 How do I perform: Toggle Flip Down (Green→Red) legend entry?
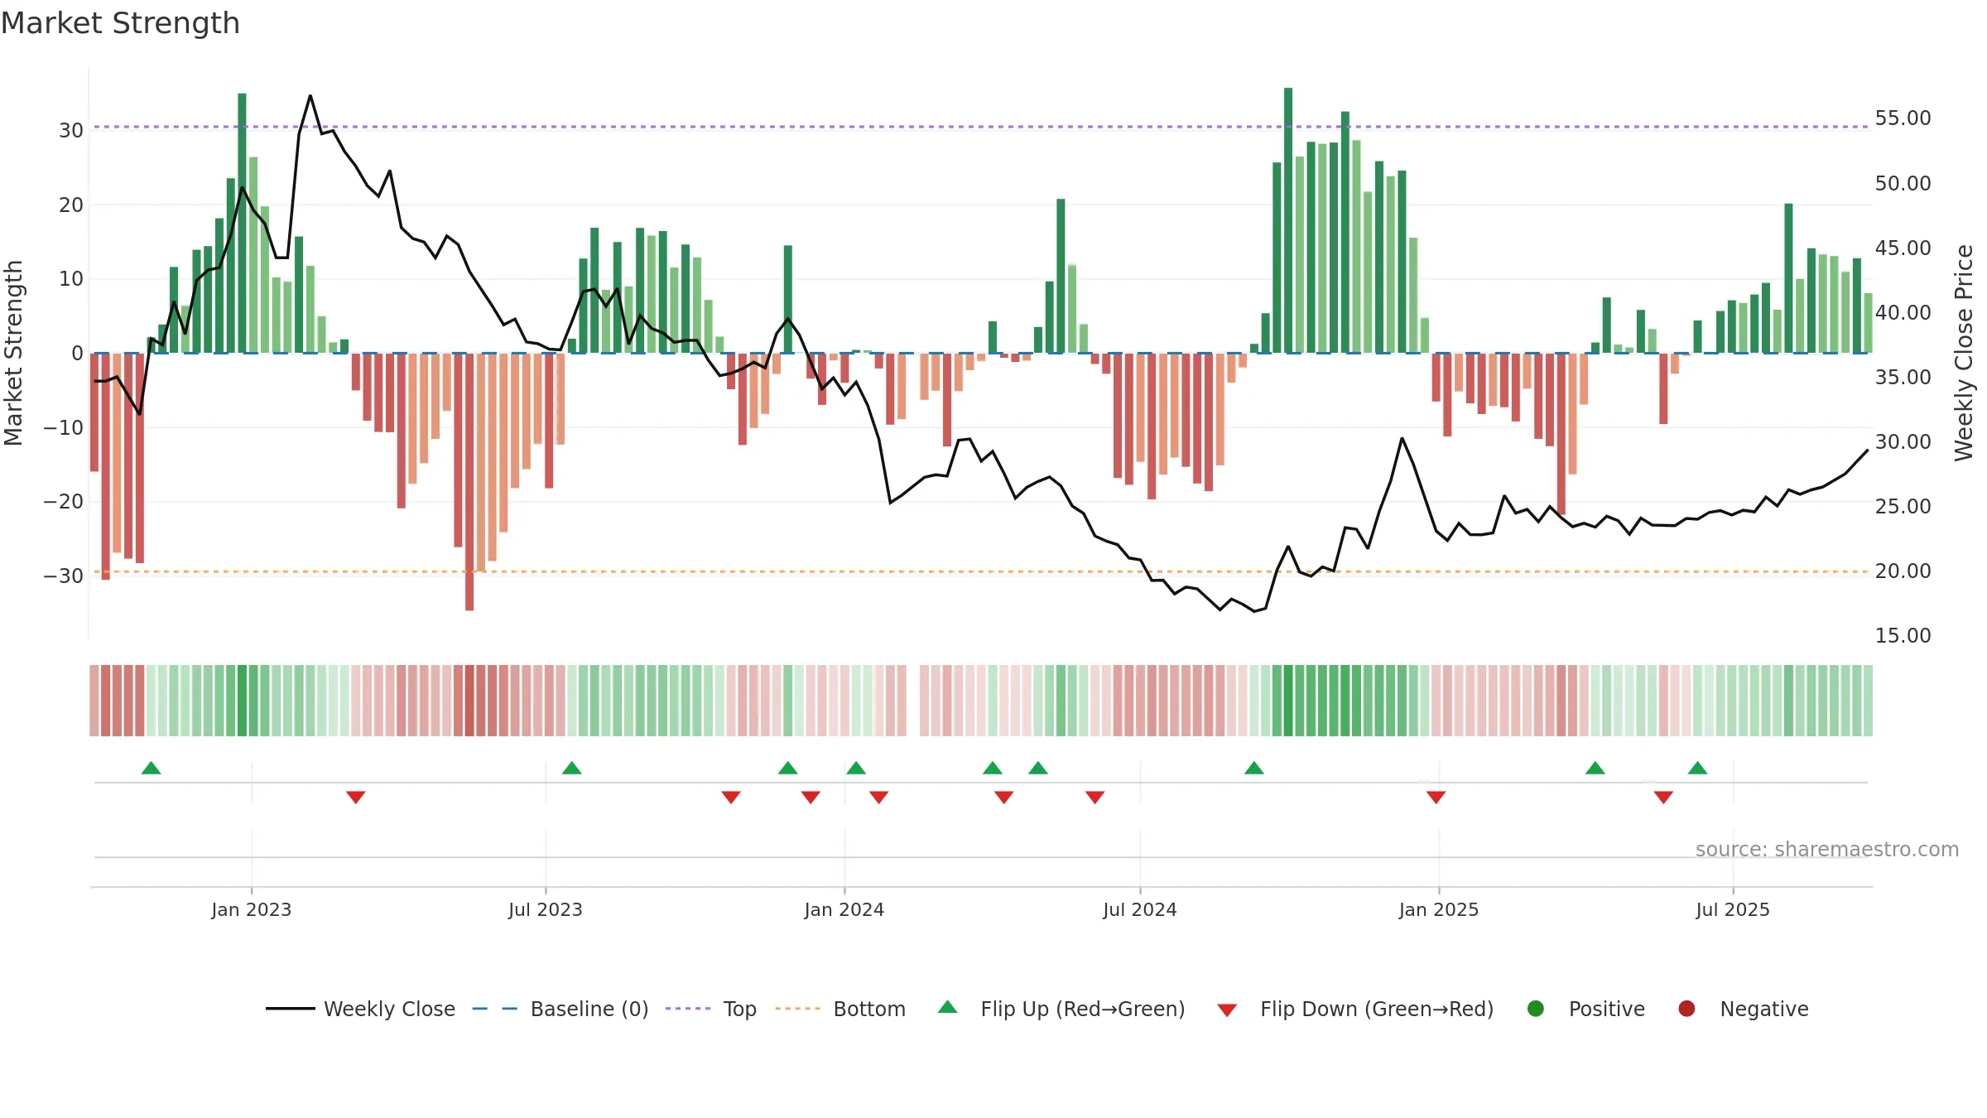(x=1355, y=1009)
